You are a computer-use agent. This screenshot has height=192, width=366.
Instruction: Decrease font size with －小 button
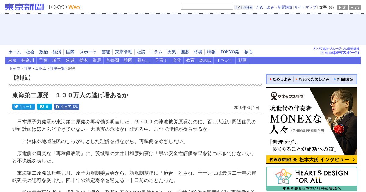[x=355, y=8]
